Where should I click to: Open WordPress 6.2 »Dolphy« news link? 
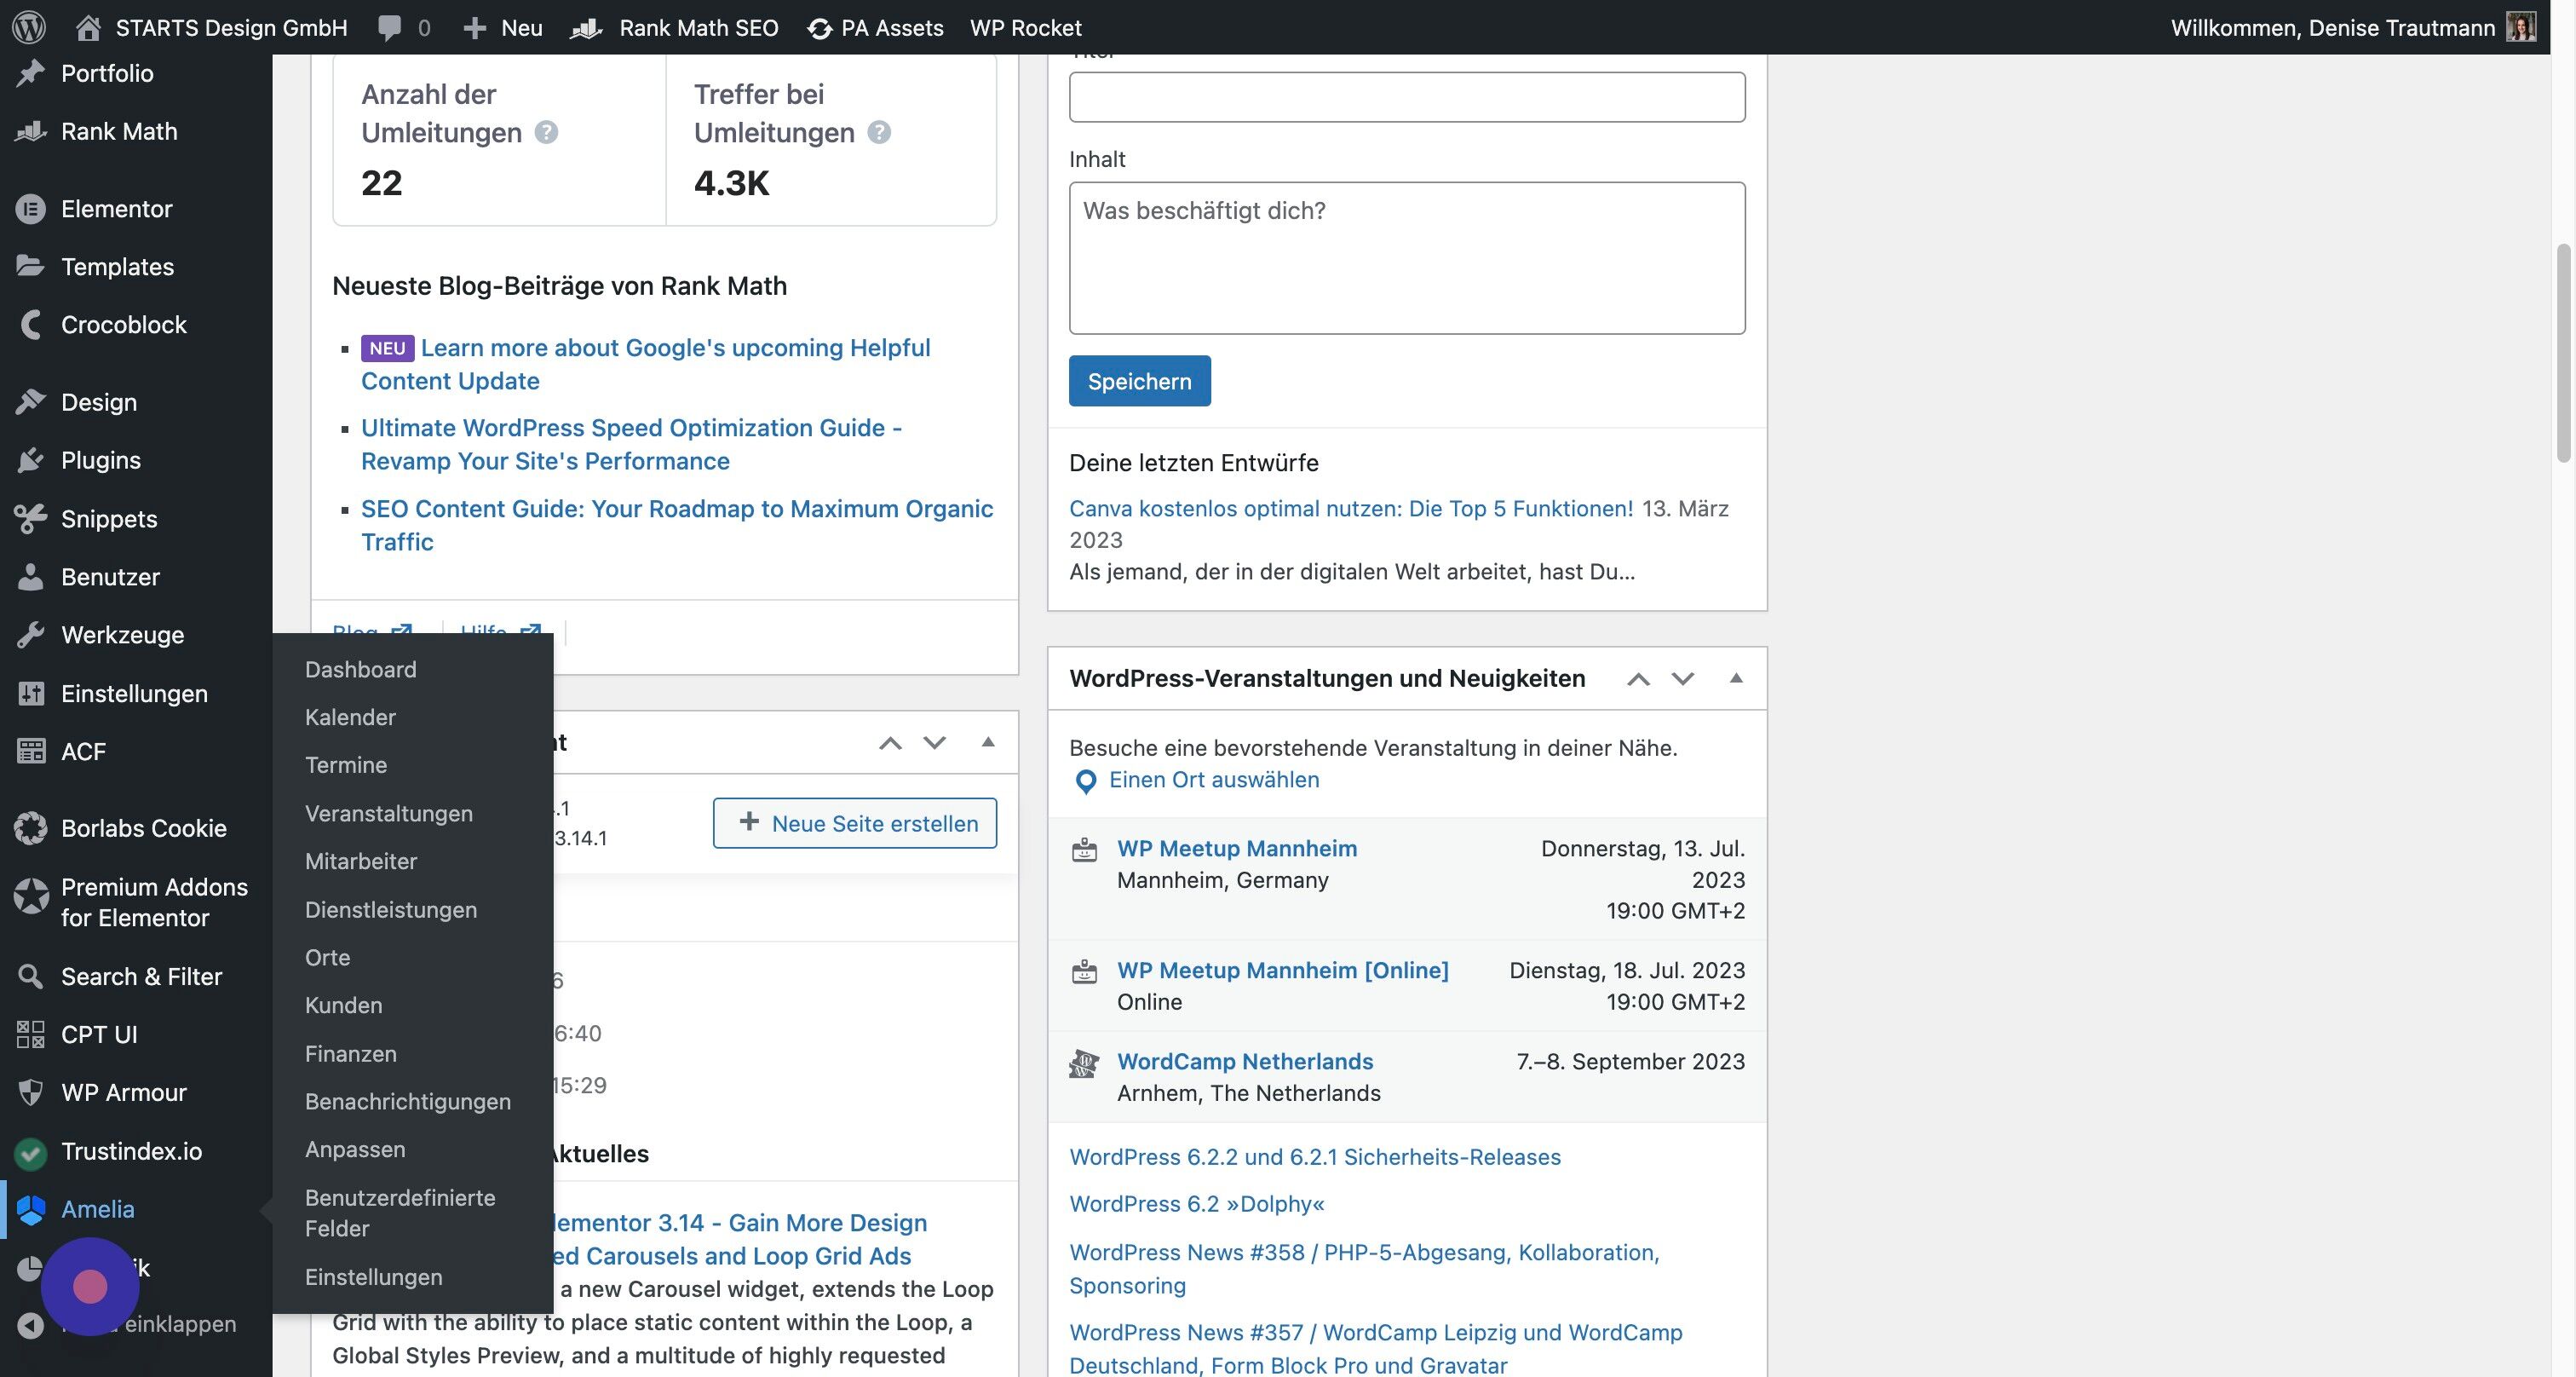click(x=1197, y=1204)
